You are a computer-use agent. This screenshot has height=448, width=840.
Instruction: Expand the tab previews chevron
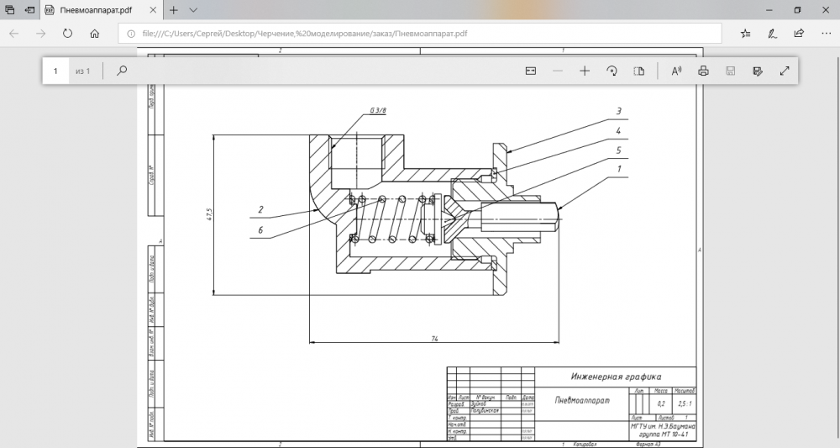(193, 10)
